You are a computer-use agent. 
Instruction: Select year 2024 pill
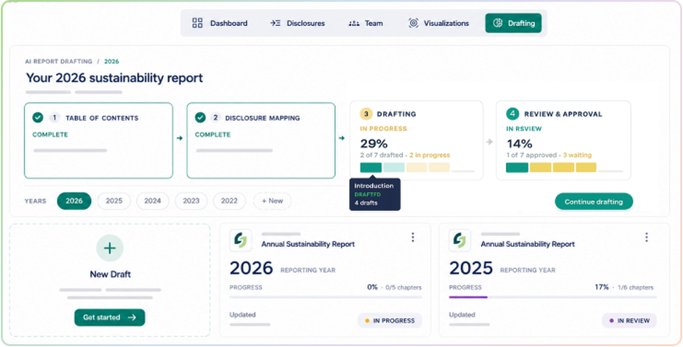coord(153,201)
